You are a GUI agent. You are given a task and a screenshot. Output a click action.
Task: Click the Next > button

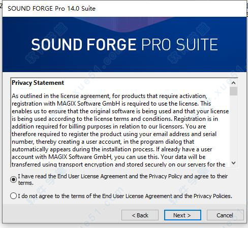click(x=182, y=215)
